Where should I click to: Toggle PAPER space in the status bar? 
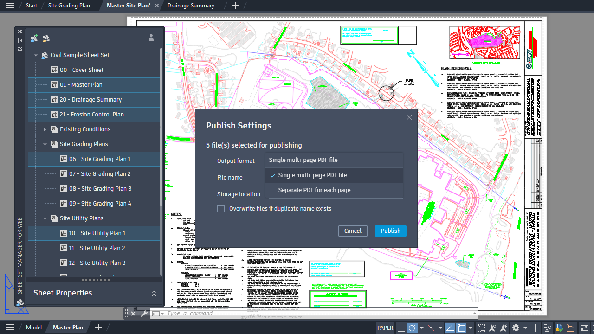coord(385,328)
